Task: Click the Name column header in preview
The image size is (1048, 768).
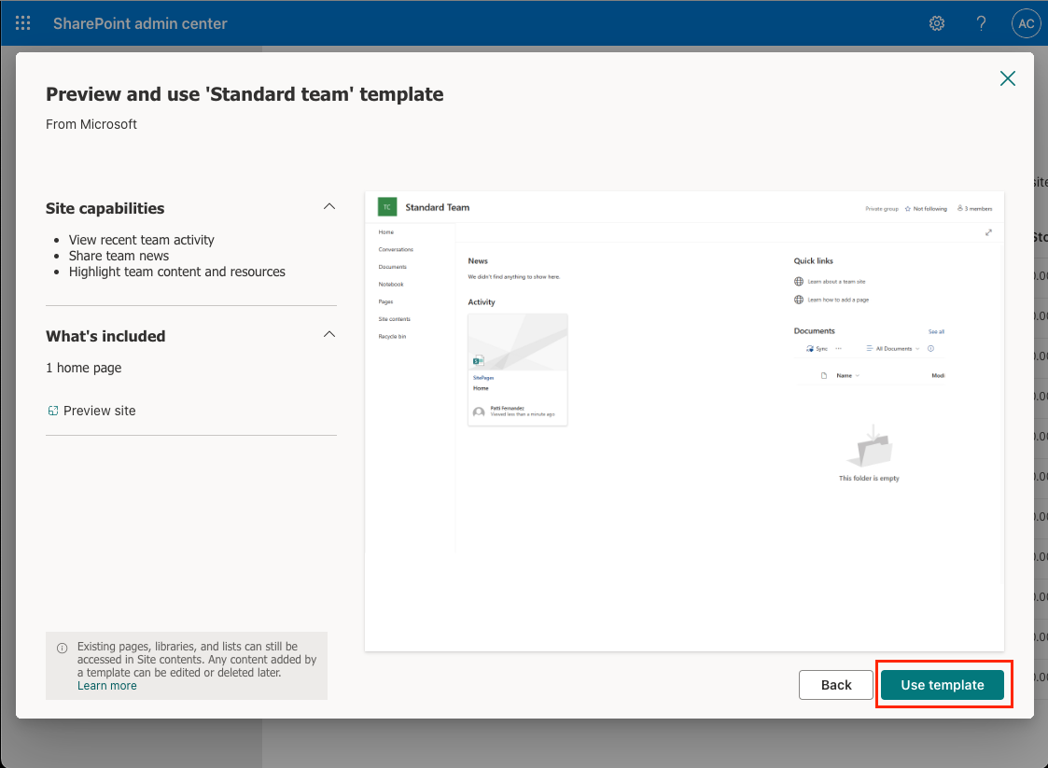Action: click(847, 376)
